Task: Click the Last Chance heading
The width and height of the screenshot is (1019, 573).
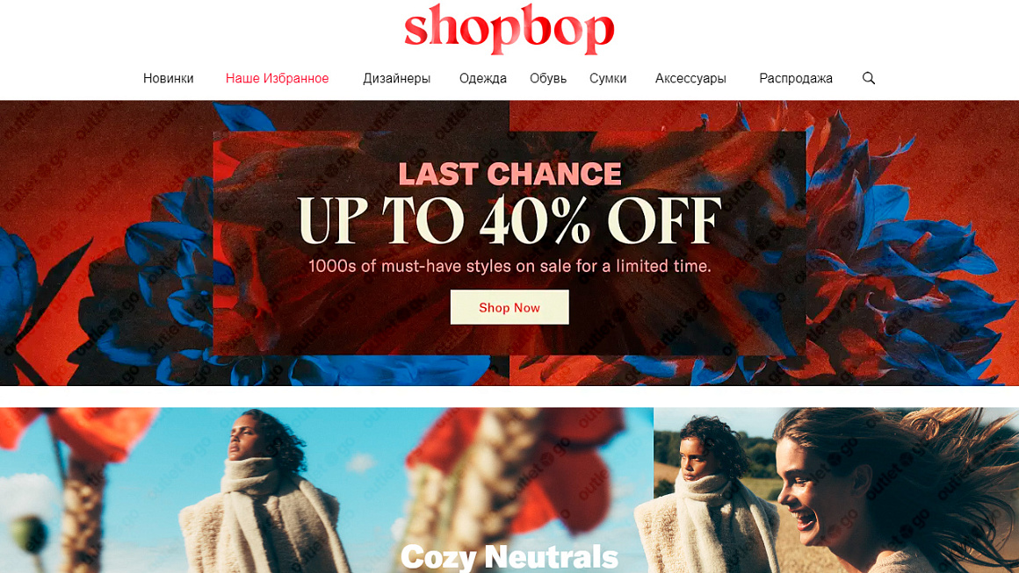Action: pos(509,174)
